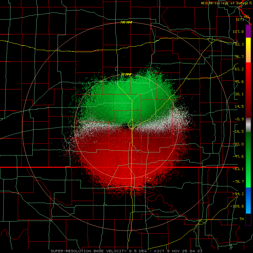Click the 50 NMI range ring label

pyautogui.click(x=126, y=74)
